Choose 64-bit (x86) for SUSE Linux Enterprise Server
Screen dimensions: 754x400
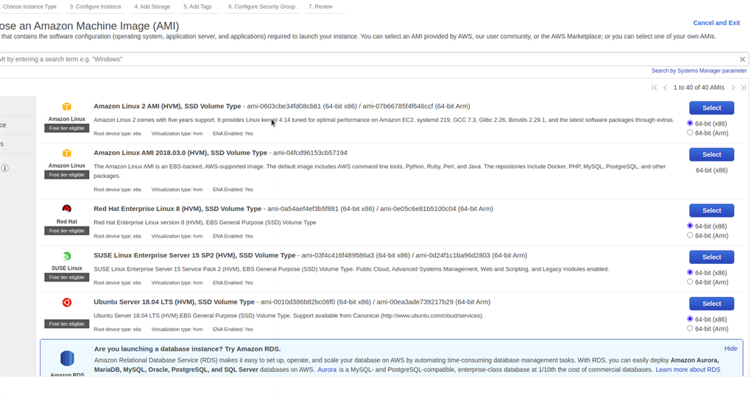point(690,272)
